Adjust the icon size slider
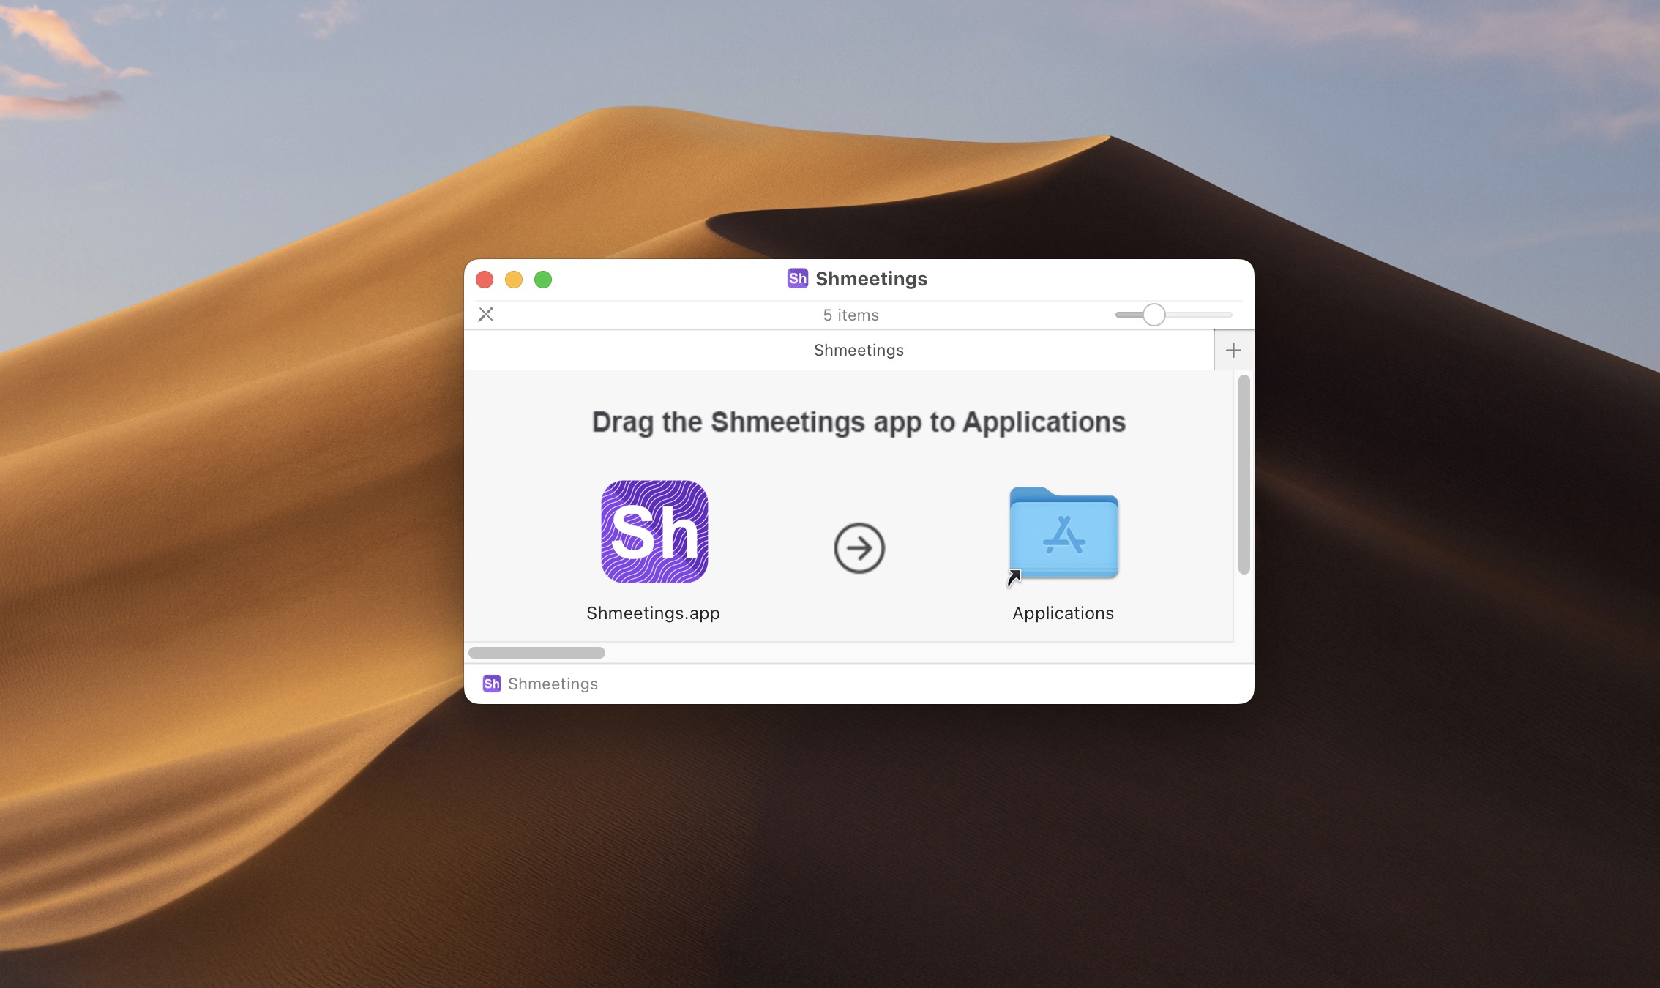The image size is (1660, 988). [x=1154, y=314]
